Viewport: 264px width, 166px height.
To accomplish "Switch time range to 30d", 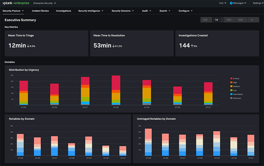I will (x=229, y=20).
